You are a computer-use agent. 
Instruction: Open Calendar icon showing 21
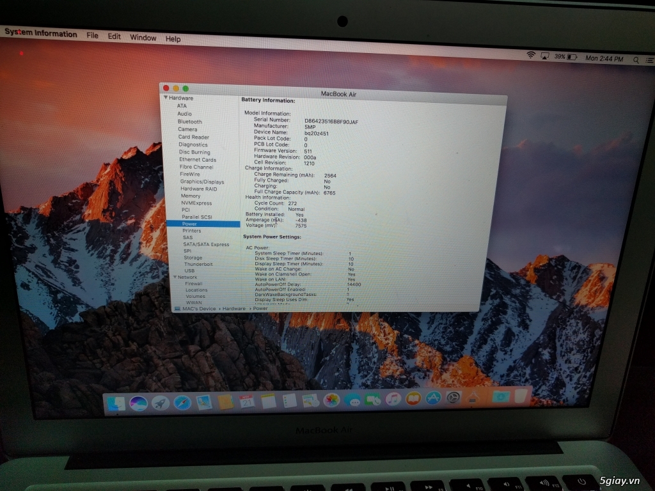click(247, 401)
